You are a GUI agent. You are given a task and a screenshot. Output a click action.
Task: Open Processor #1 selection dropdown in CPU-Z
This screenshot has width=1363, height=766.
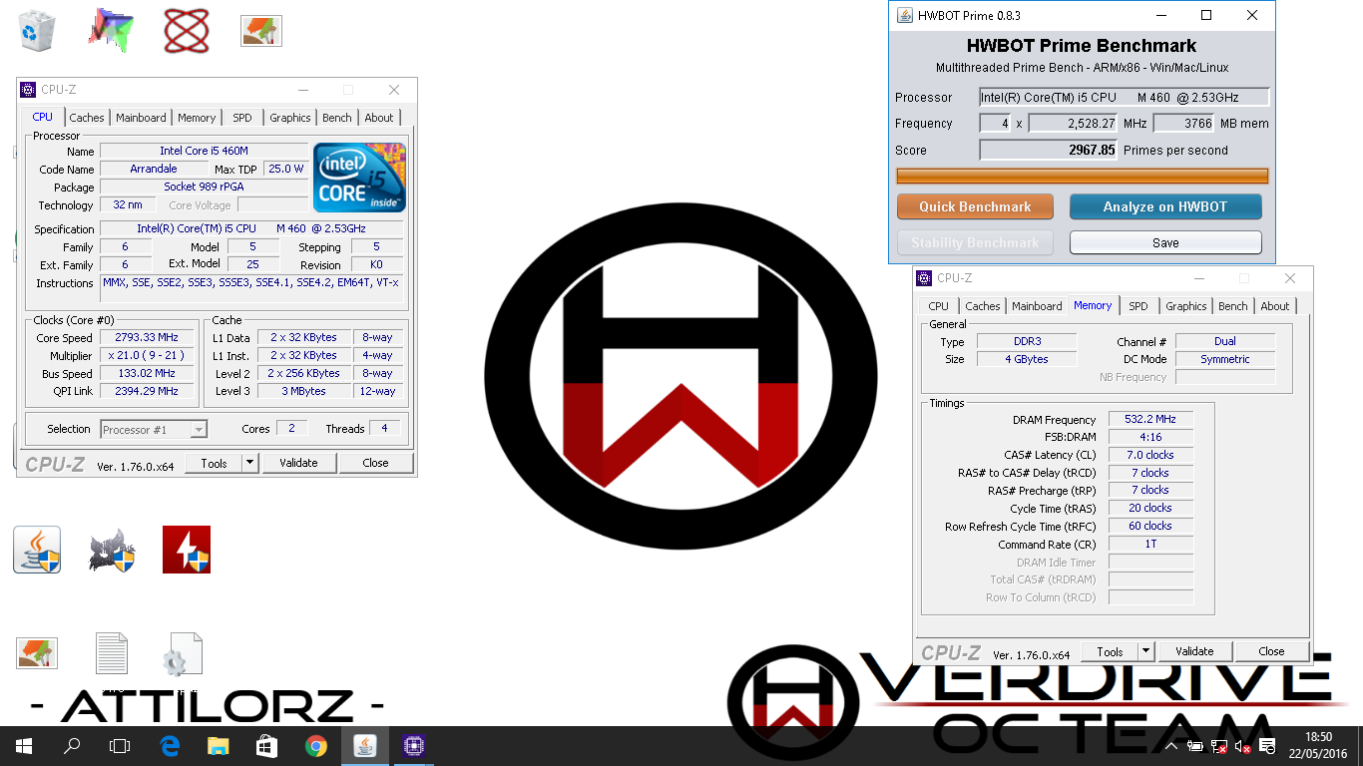tap(154, 429)
